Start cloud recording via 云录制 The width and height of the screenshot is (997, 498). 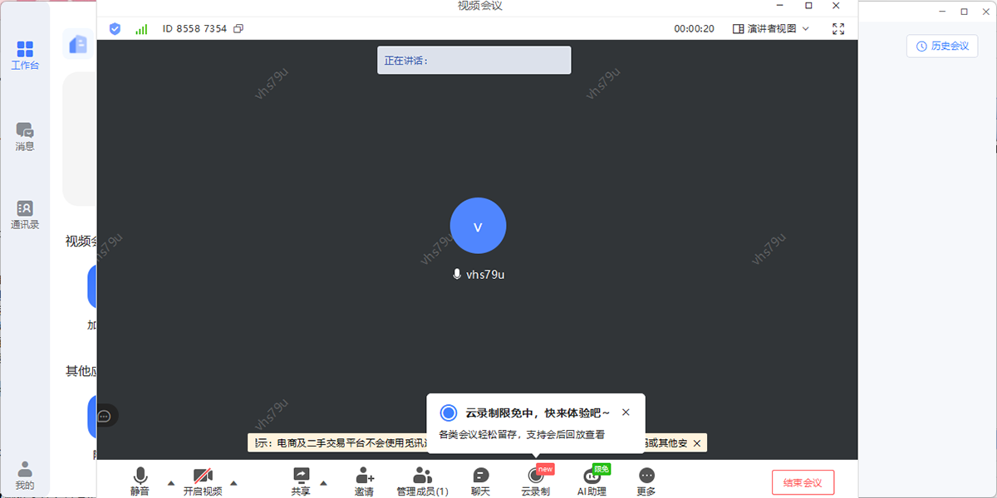coord(538,480)
